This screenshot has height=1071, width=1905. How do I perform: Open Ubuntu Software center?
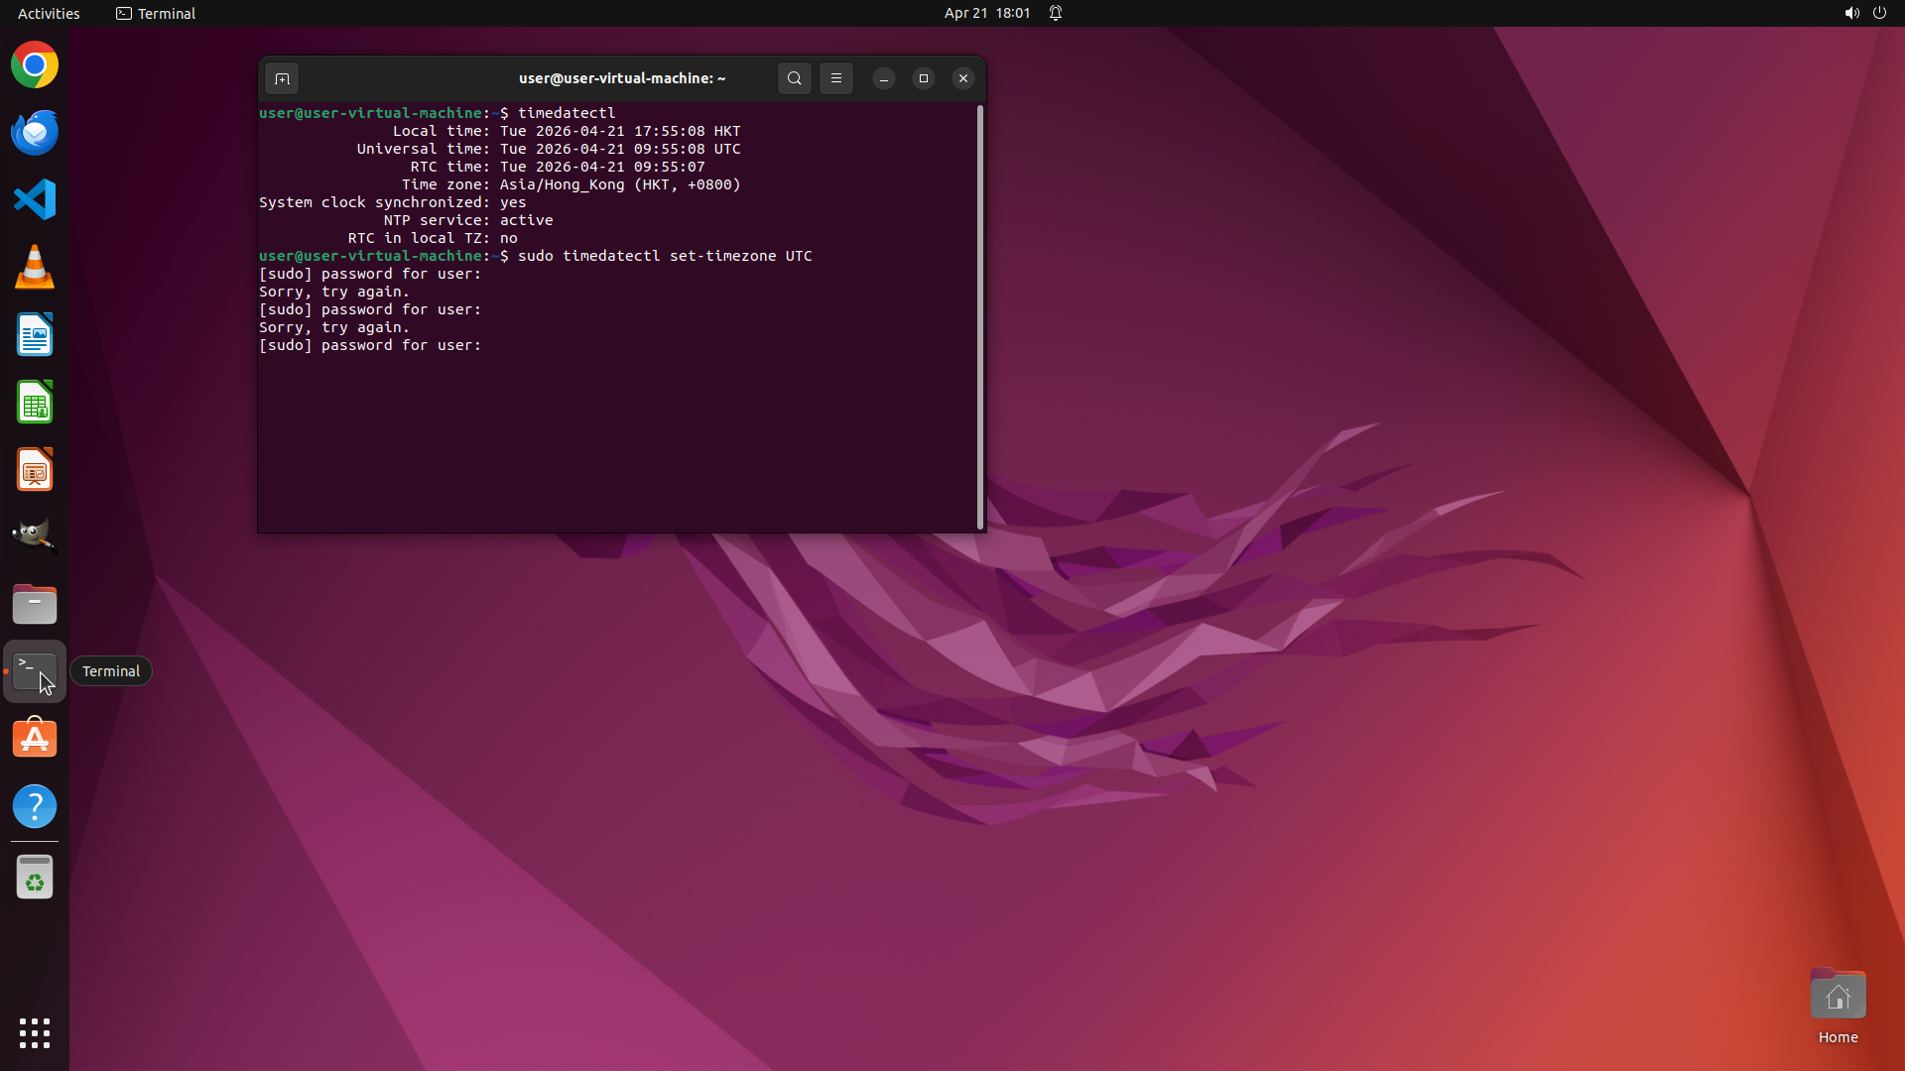pos(35,739)
